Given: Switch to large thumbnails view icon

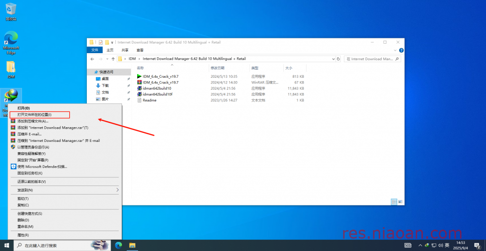Looking at the screenshot, I should 400,202.
